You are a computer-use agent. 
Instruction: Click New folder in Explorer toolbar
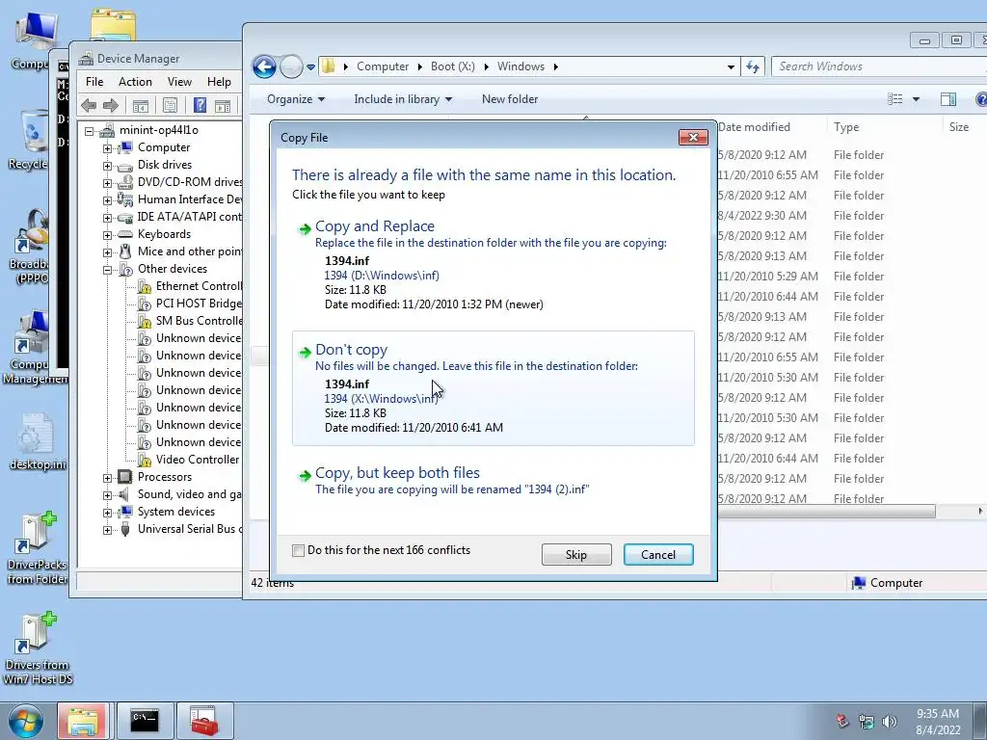click(x=510, y=99)
